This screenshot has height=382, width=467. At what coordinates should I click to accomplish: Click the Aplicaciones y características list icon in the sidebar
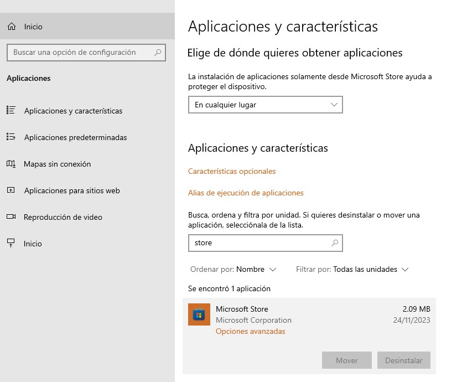(11, 110)
